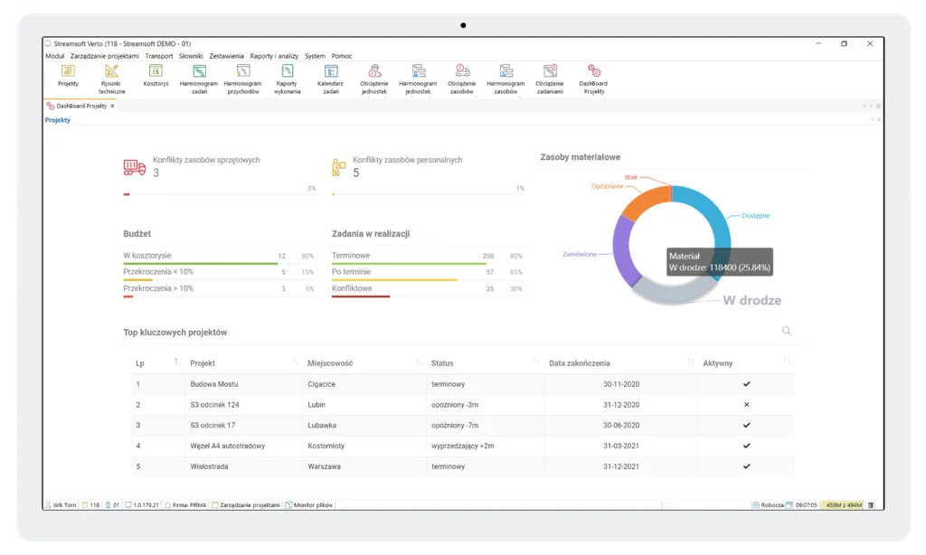Toggle Aktywny X mark for S3 odcinek 124

point(746,405)
